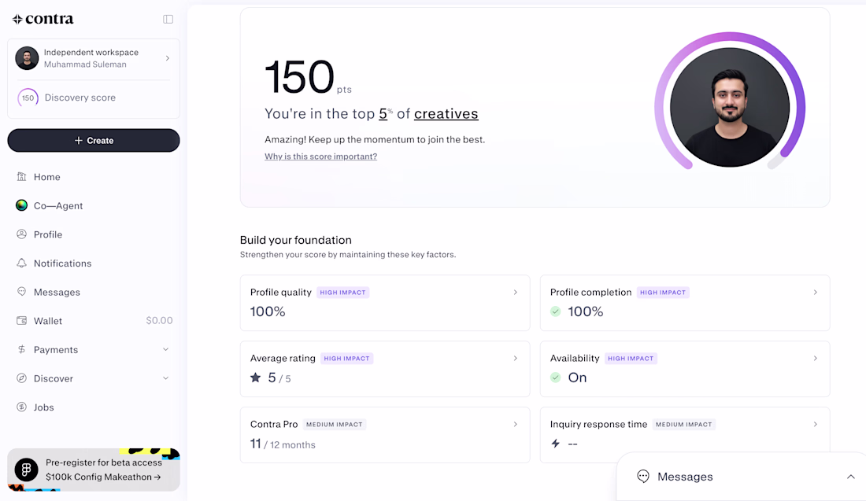Click MEDIUM IMPACT badge on Contra Pro

click(x=334, y=424)
